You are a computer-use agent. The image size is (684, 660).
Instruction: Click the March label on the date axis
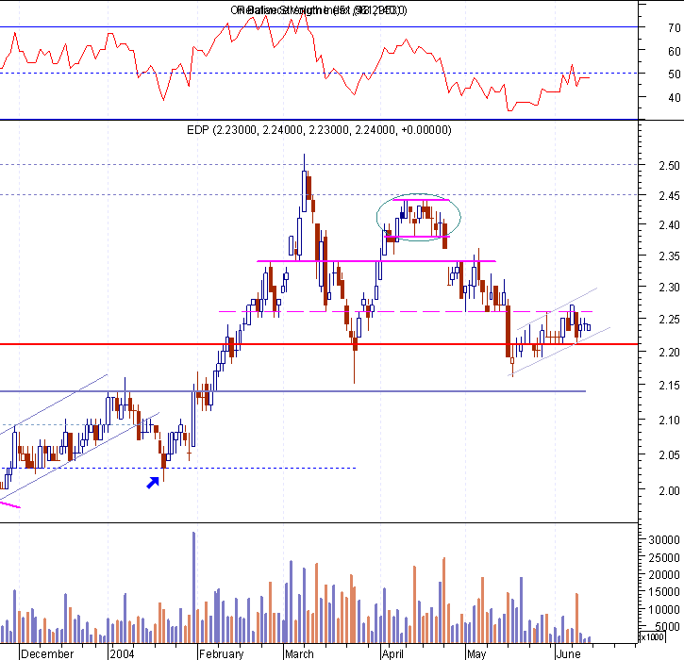coord(299,654)
